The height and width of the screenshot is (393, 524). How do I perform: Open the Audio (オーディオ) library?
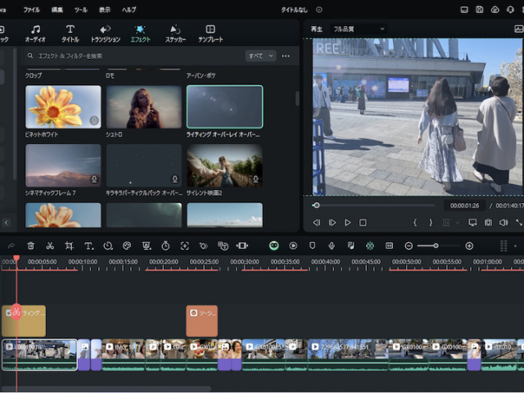(35, 34)
